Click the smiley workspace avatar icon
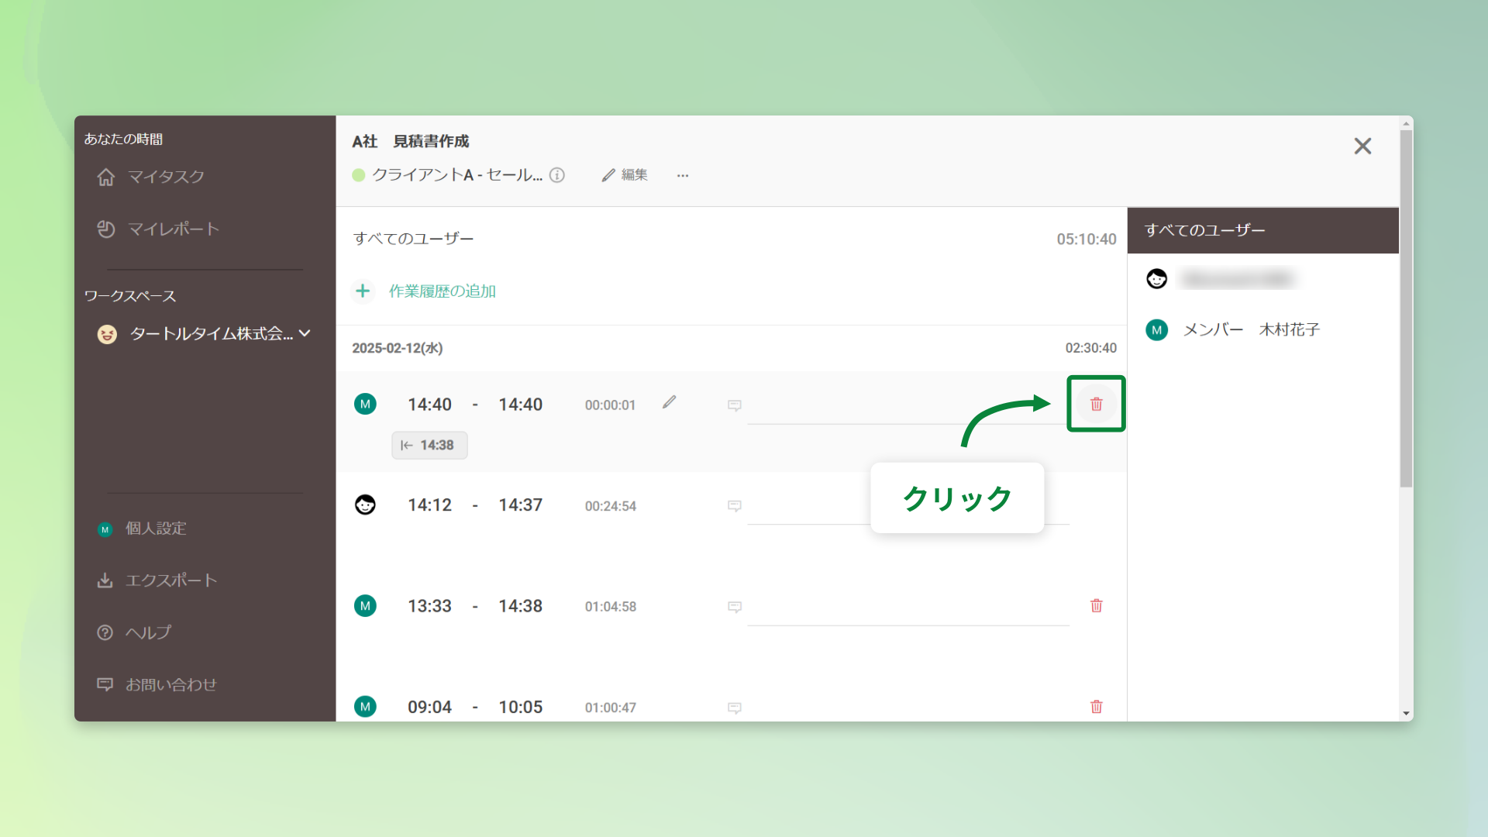This screenshot has width=1488, height=837. click(106, 333)
